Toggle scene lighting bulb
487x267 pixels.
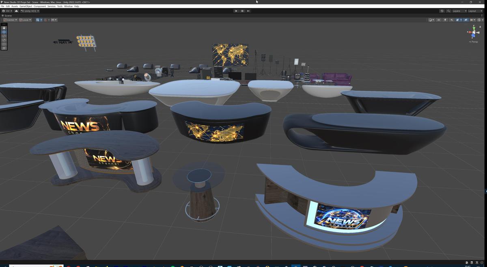[x=445, y=20]
